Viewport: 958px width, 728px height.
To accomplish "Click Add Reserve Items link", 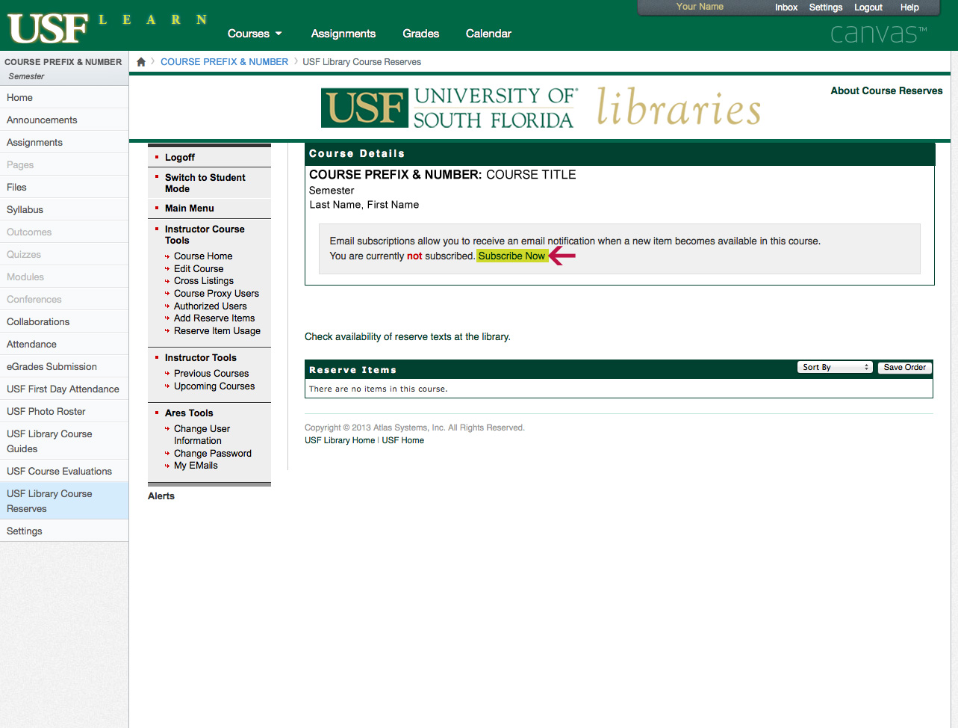I will click(x=214, y=318).
